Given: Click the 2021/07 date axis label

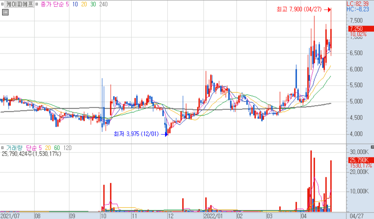Looking at the screenshot, I should tap(10, 216).
